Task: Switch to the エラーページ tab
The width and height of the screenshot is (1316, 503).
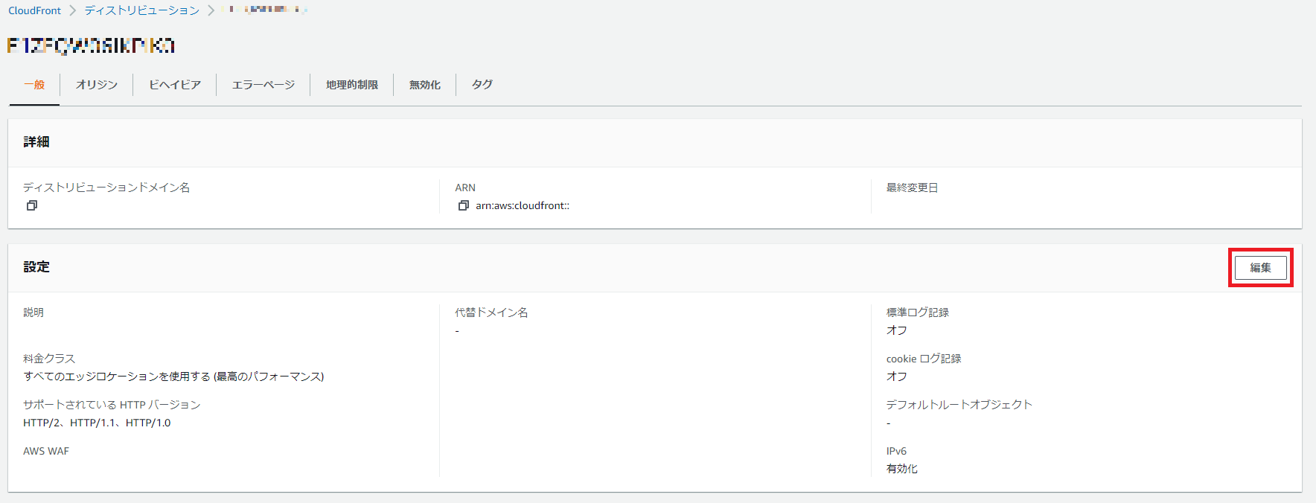Action: click(263, 85)
